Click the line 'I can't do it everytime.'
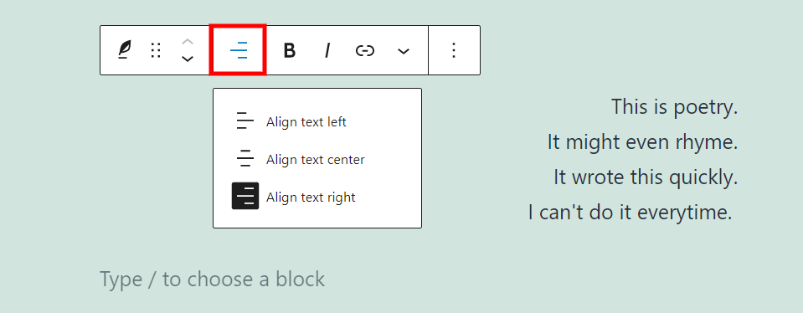The image size is (803, 313). pos(630,213)
